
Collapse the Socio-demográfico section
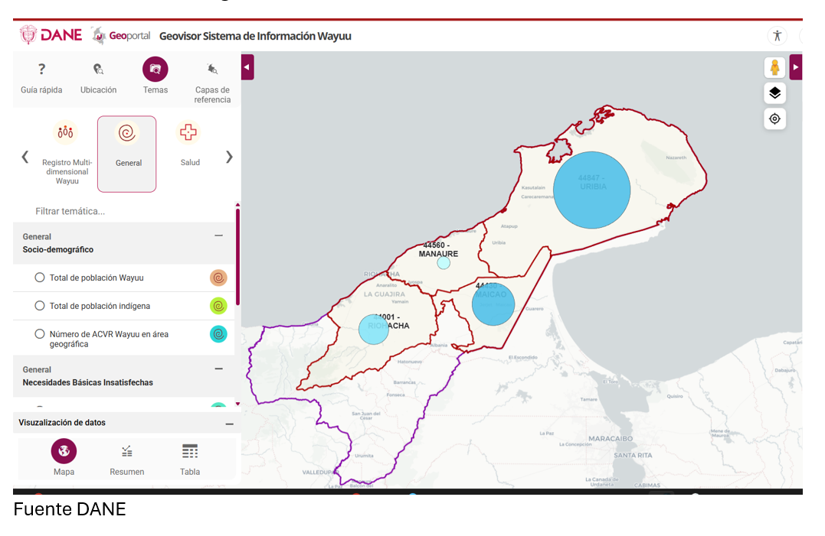(x=219, y=236)
